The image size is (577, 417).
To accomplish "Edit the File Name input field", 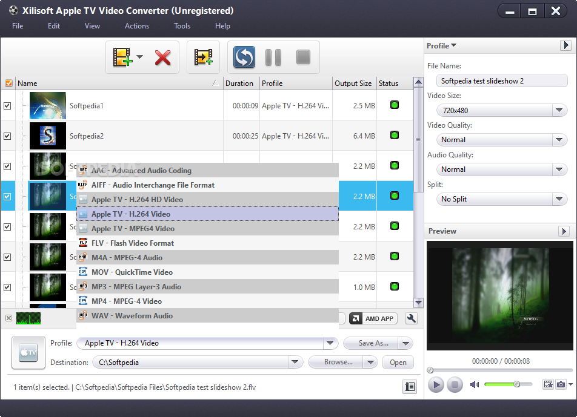I will pyautogui.click(x=502, y=81).
